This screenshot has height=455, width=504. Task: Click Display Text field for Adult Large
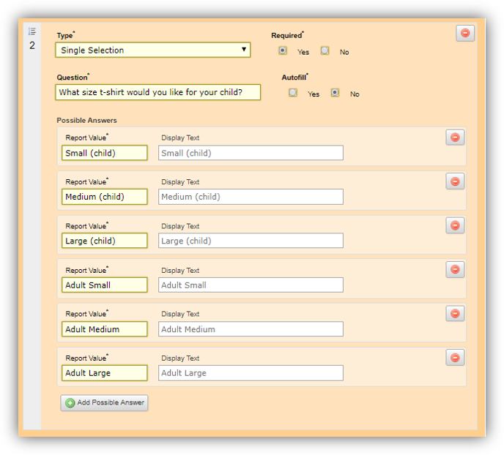pyautogui.click(x=251, y=373)
